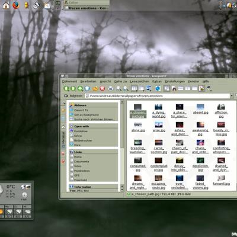Select the icon view mode toolbar button

pyautogui.click(x=134, y=88)
